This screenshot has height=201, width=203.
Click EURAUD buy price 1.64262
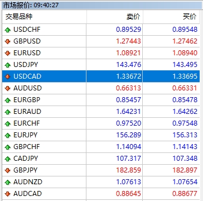click(185, 112)
